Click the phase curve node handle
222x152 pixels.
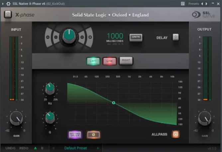114,103
